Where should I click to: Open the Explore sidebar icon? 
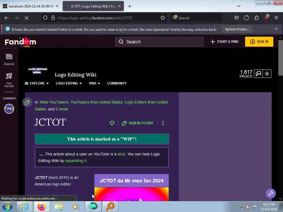pos(9,60)
